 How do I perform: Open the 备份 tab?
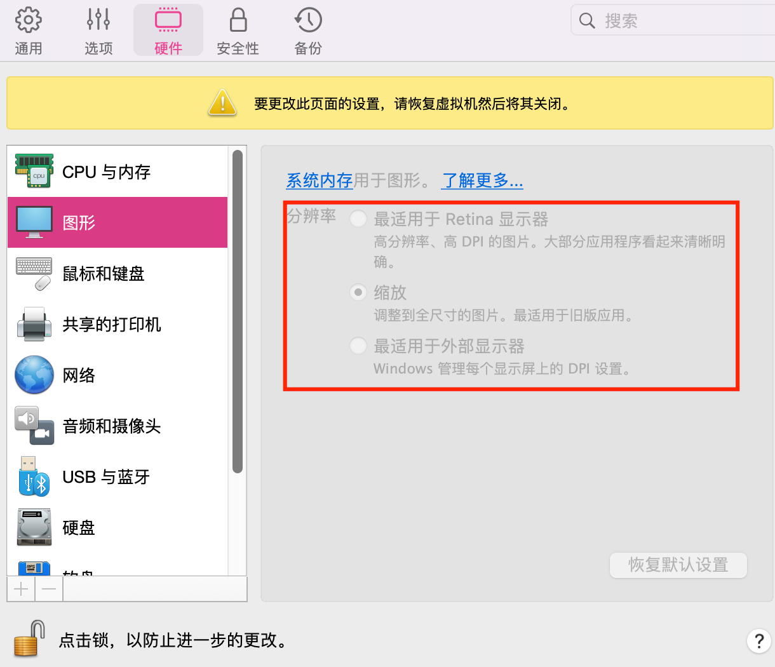pyautogui.click(x=308, y=30)
